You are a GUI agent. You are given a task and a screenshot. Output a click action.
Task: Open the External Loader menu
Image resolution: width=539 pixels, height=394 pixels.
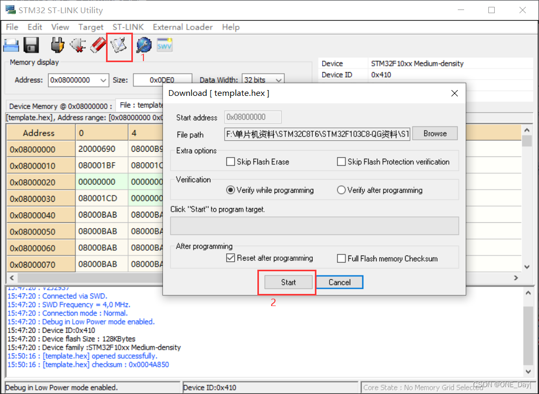[182, 27]
